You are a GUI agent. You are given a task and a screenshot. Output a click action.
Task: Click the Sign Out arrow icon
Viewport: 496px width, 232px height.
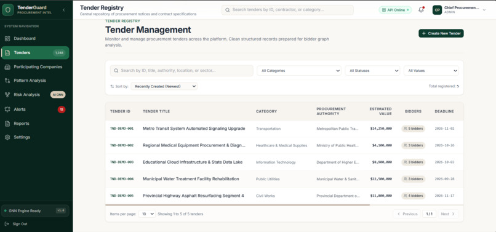click(x=7, y=224)
